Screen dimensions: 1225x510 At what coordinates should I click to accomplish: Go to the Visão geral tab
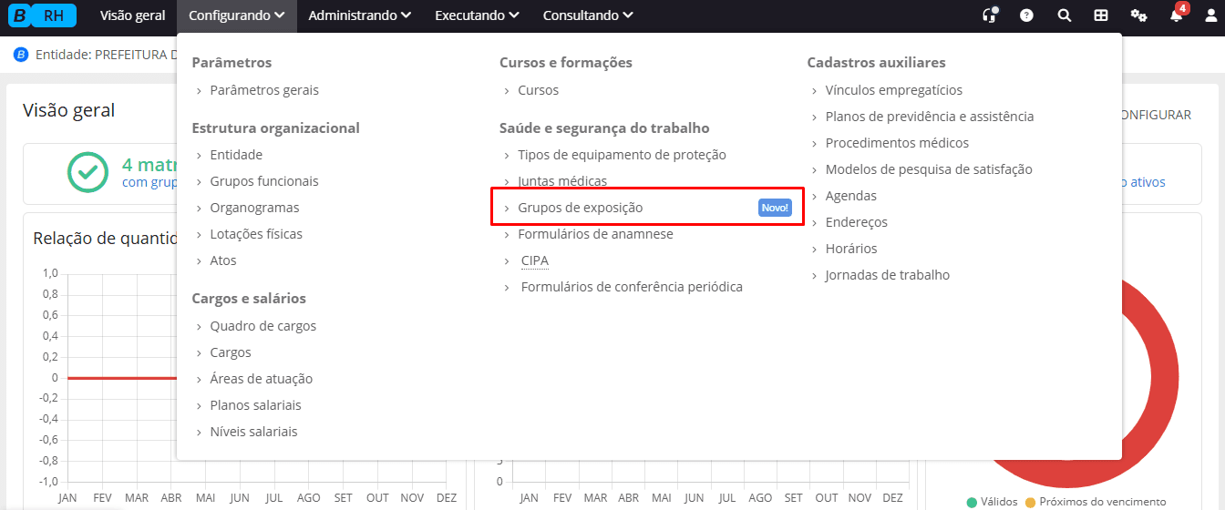pos(132,15)
